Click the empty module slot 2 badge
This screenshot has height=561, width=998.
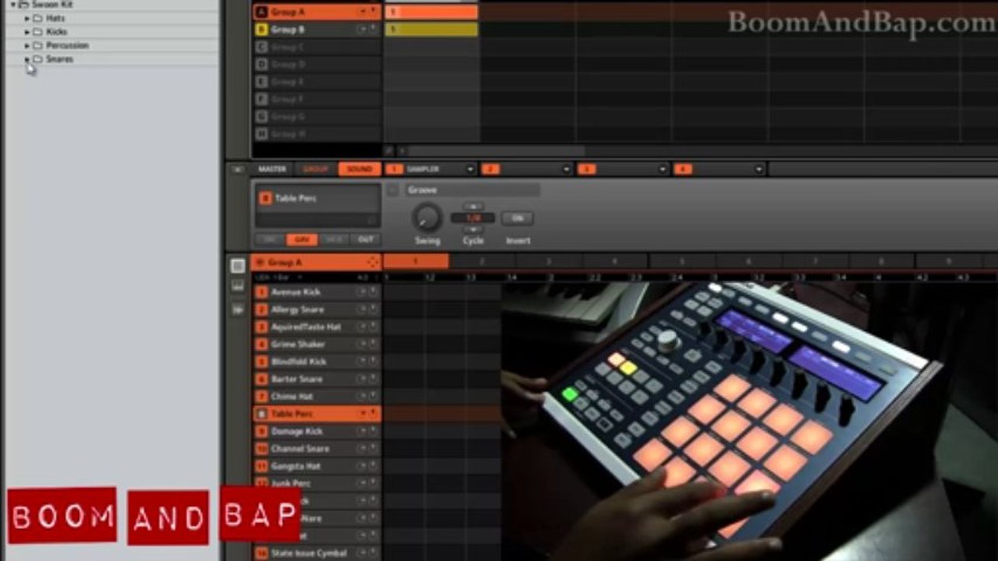point(490,169)
